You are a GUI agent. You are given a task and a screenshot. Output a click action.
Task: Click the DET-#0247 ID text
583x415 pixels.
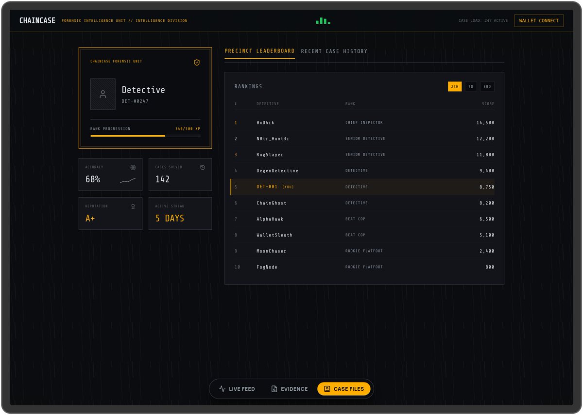tap(135, 101)
